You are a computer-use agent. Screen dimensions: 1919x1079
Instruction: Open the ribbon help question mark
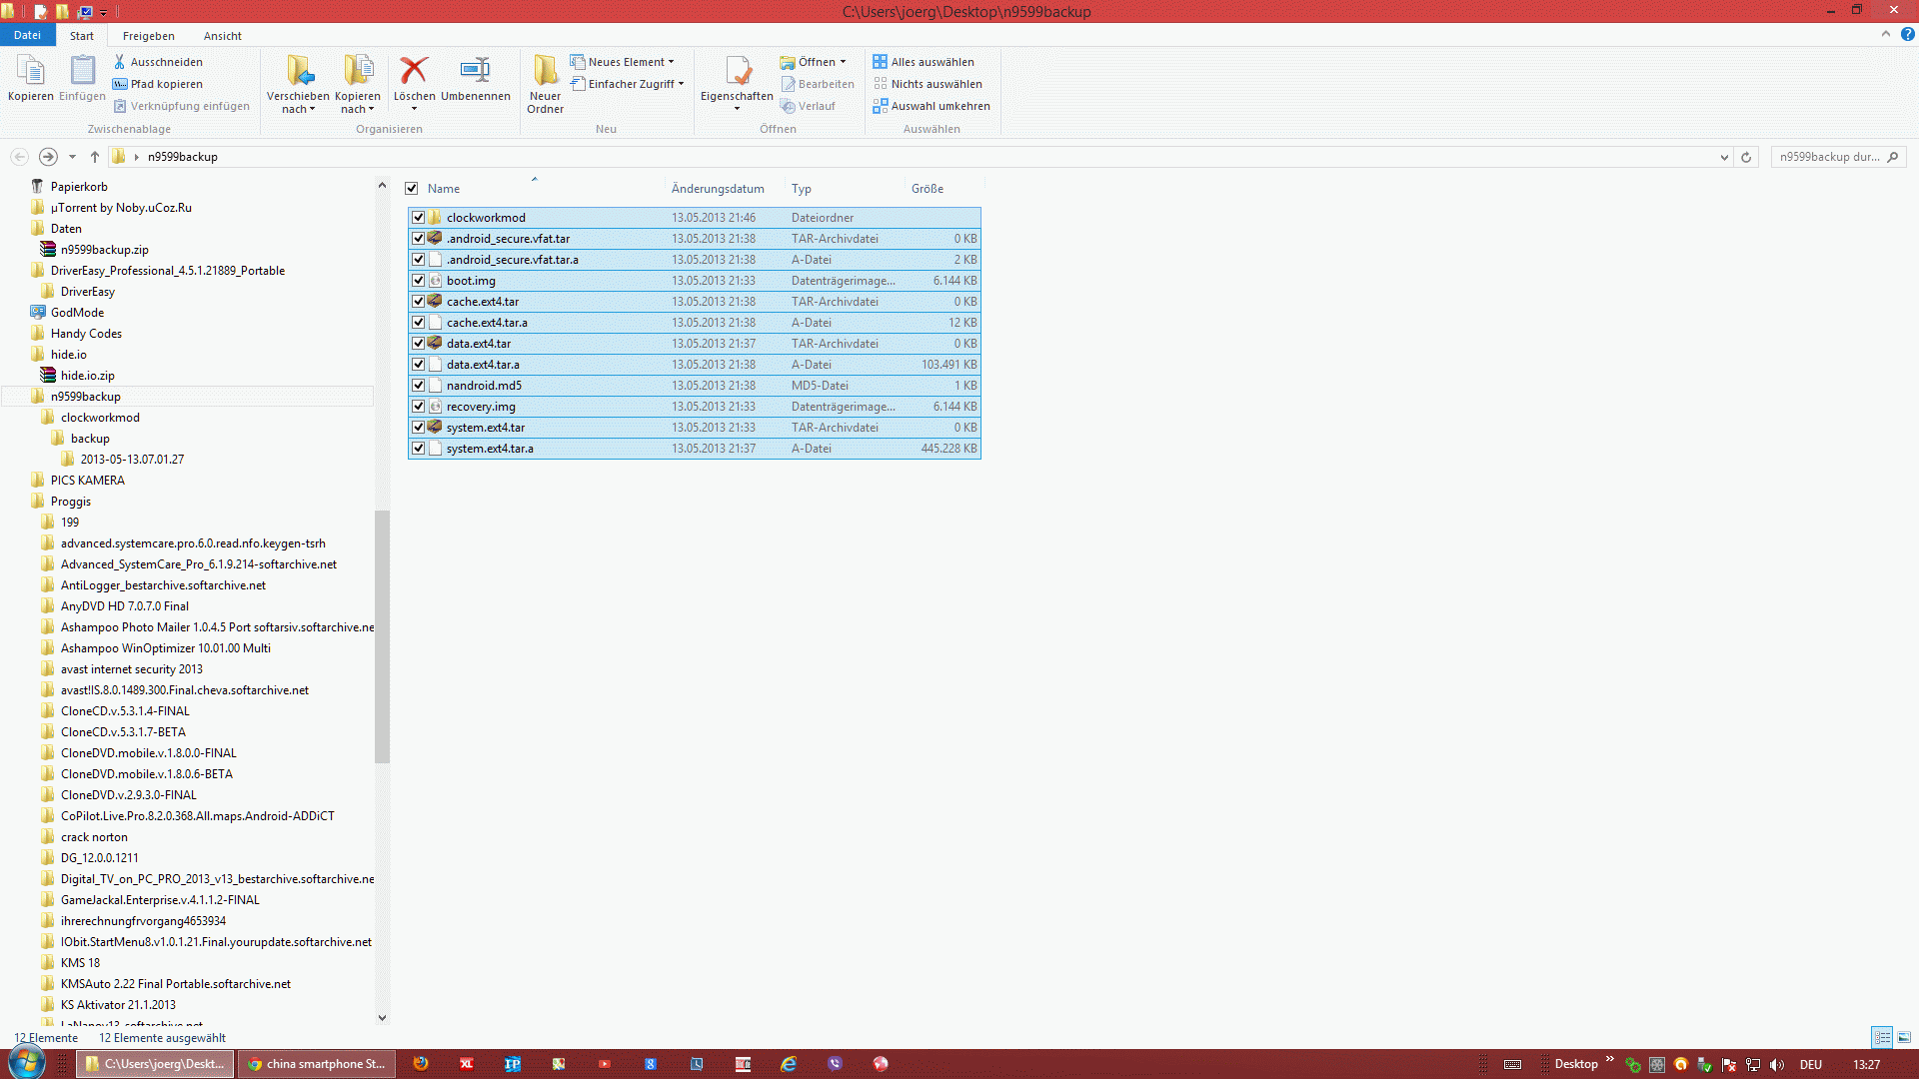1907,34
